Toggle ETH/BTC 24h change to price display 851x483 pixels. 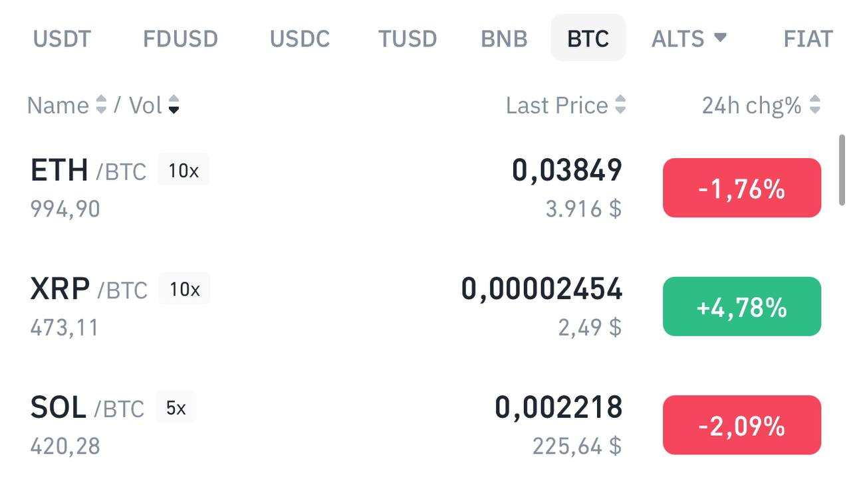(741, 188)
